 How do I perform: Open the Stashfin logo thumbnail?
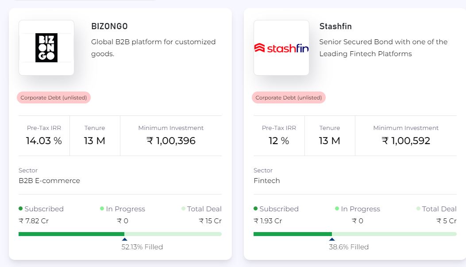(281, 47)
